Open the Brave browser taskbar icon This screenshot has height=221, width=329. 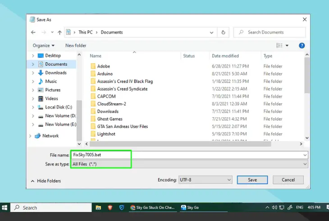point(110,207)
